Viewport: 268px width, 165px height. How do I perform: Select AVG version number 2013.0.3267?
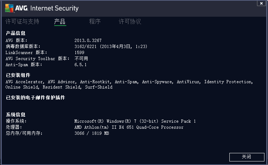(x=88, y=41)
